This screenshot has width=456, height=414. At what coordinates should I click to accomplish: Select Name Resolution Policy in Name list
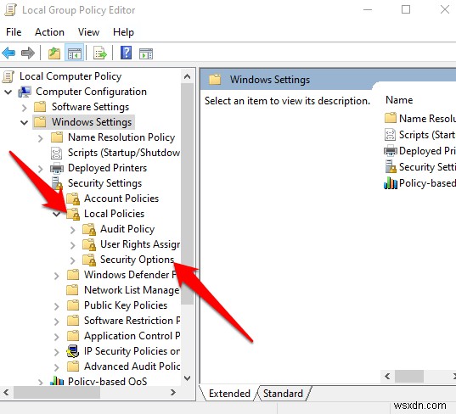tap(420, 118)
